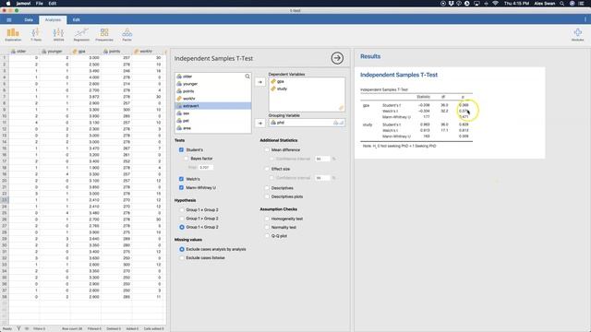
Task: Select 'study' in Dependent Variables box
Action: coord(307,89)
